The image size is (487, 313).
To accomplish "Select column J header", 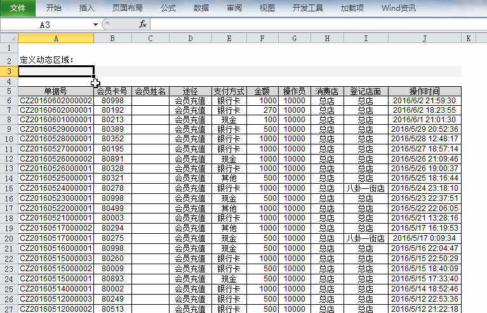I will [425, 38].
